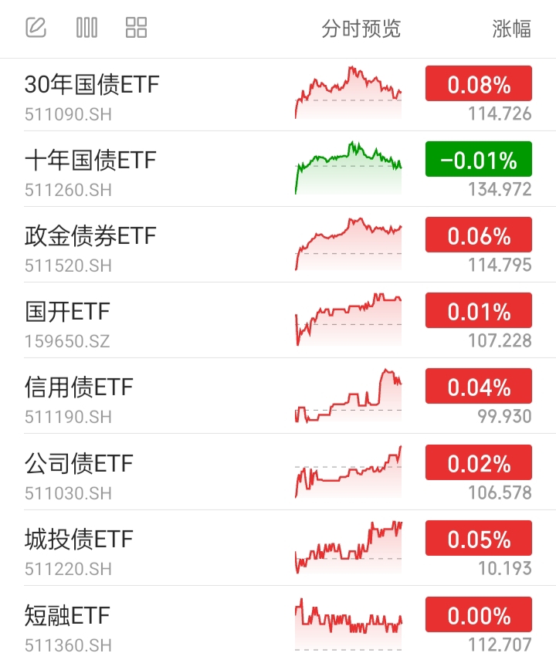The image size is (556, 660).
Task: Open the 政金债券ETF mini chart
Action: click(348, 244)
